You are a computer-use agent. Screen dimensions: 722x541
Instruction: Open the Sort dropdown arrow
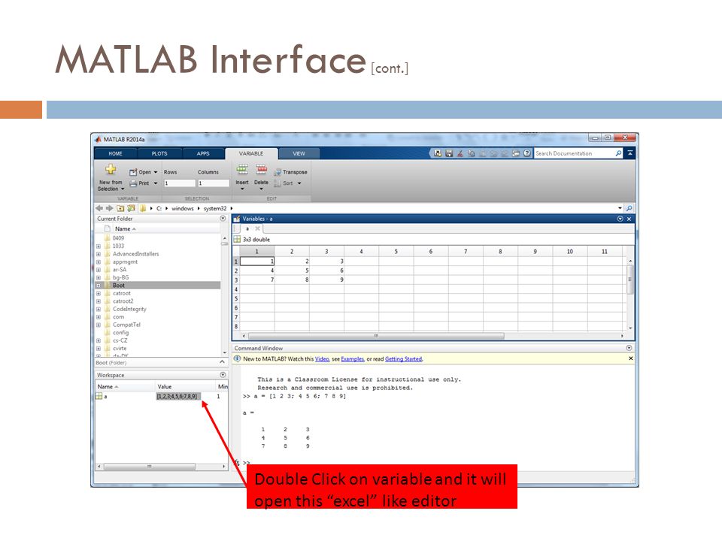coord(299,183)
